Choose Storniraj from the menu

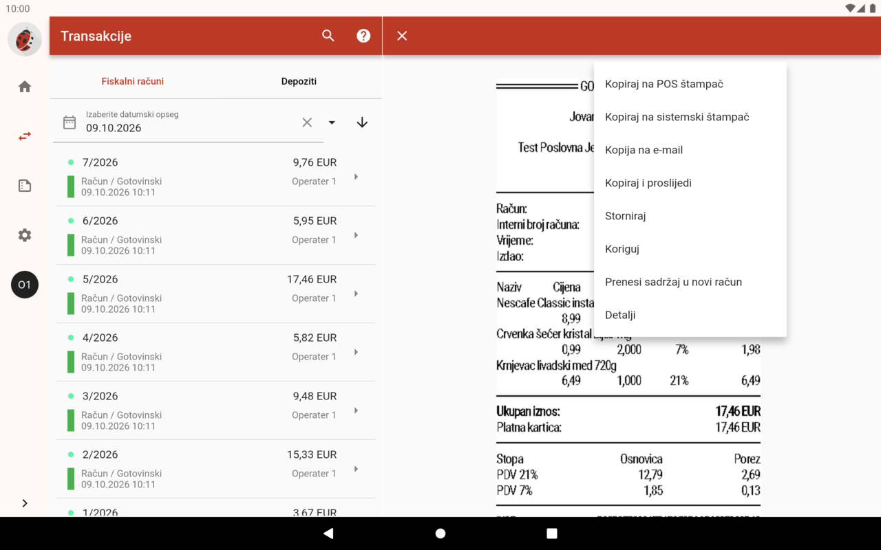pos(690,216)
